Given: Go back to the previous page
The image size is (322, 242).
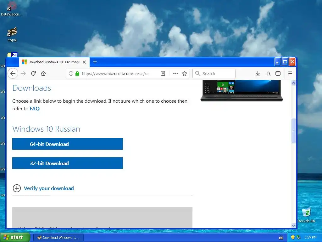Looking at the screenshot, I should 13,73.
